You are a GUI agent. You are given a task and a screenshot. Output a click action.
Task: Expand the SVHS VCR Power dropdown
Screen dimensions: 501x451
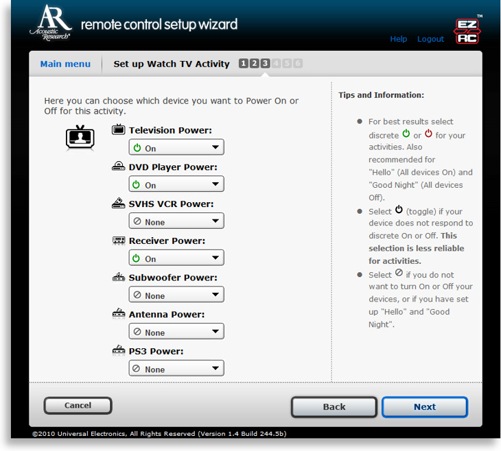point(176,221)
